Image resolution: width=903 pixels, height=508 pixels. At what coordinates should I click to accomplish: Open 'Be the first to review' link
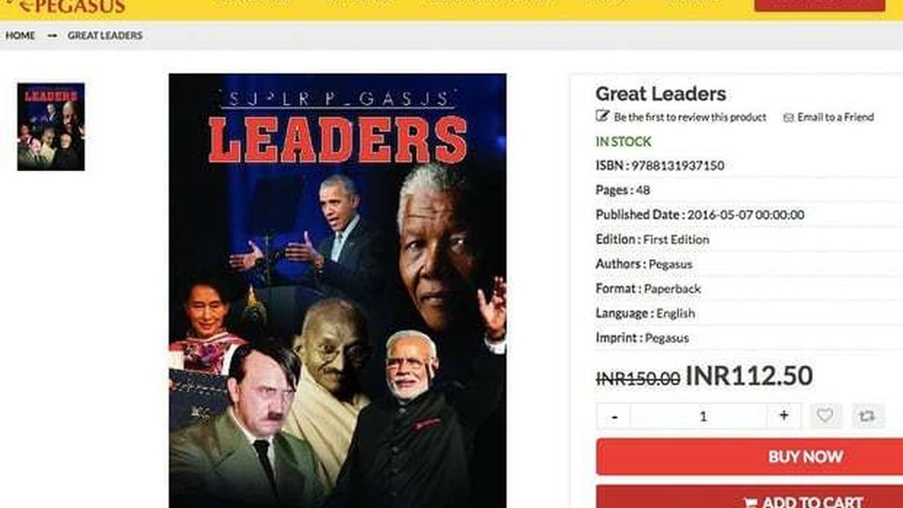(690, 117)
